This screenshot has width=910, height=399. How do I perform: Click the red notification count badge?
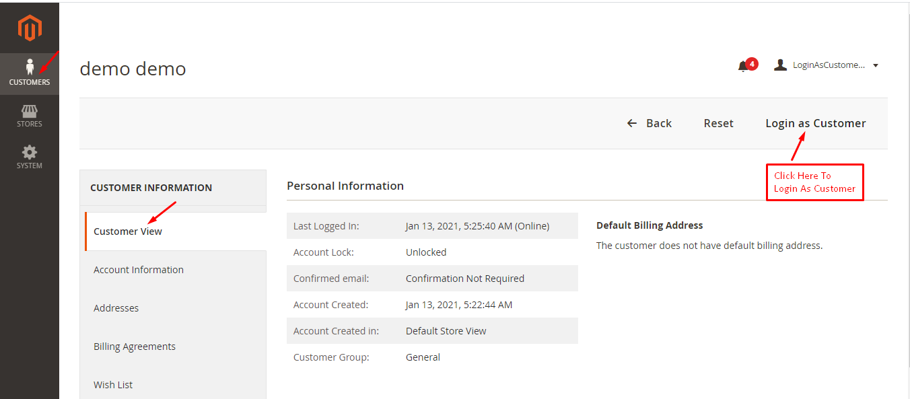tap(752, 64)
